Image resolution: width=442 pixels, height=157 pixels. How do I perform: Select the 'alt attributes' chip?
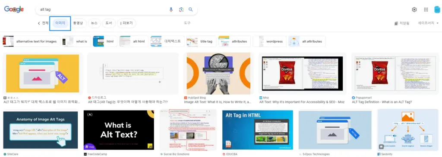point(307,41)
